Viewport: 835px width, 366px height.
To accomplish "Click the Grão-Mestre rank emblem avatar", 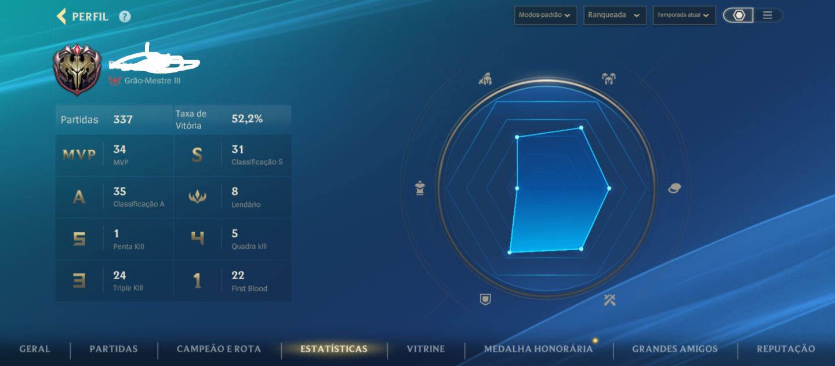I will [x=78, y=69].
